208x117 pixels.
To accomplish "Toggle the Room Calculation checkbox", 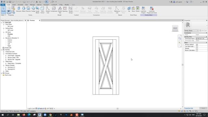I will (x=197, y=51).
